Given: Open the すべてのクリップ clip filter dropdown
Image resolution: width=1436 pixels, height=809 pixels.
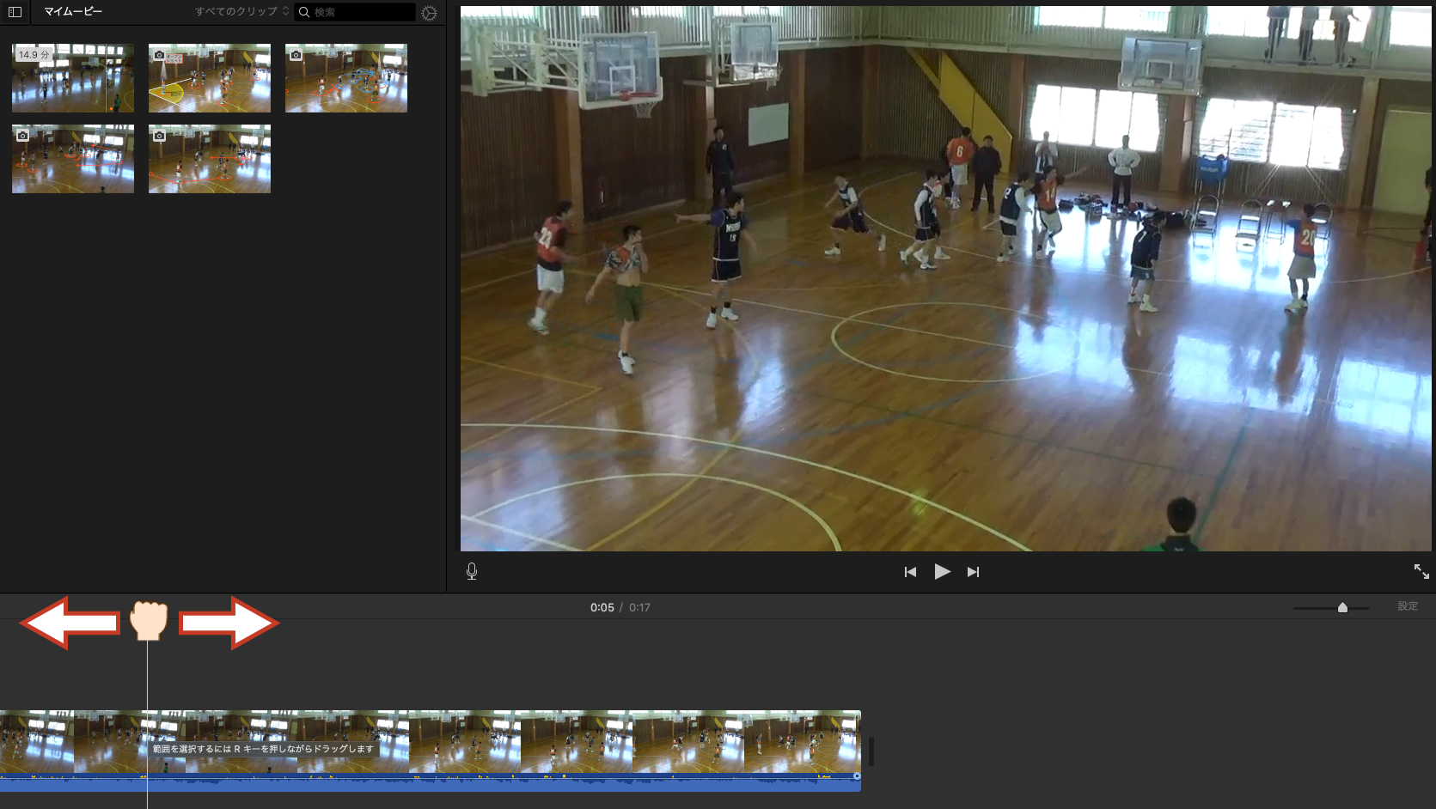Looking at the screenshot, I should [x=241, y=12].
